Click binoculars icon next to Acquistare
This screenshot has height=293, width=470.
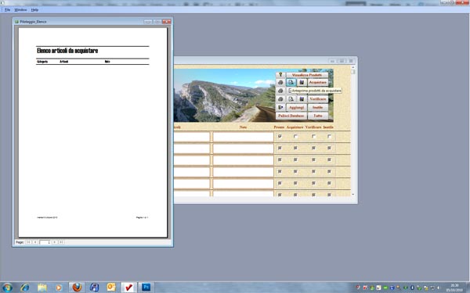[302, 82]
